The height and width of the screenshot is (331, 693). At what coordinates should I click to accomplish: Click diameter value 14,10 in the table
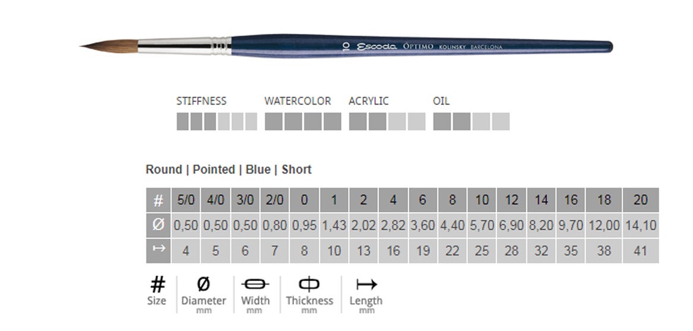640,225
